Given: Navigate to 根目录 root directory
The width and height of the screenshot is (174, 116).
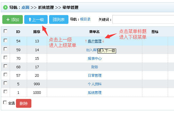Looking at the screenshot, I should pos(85,19).
